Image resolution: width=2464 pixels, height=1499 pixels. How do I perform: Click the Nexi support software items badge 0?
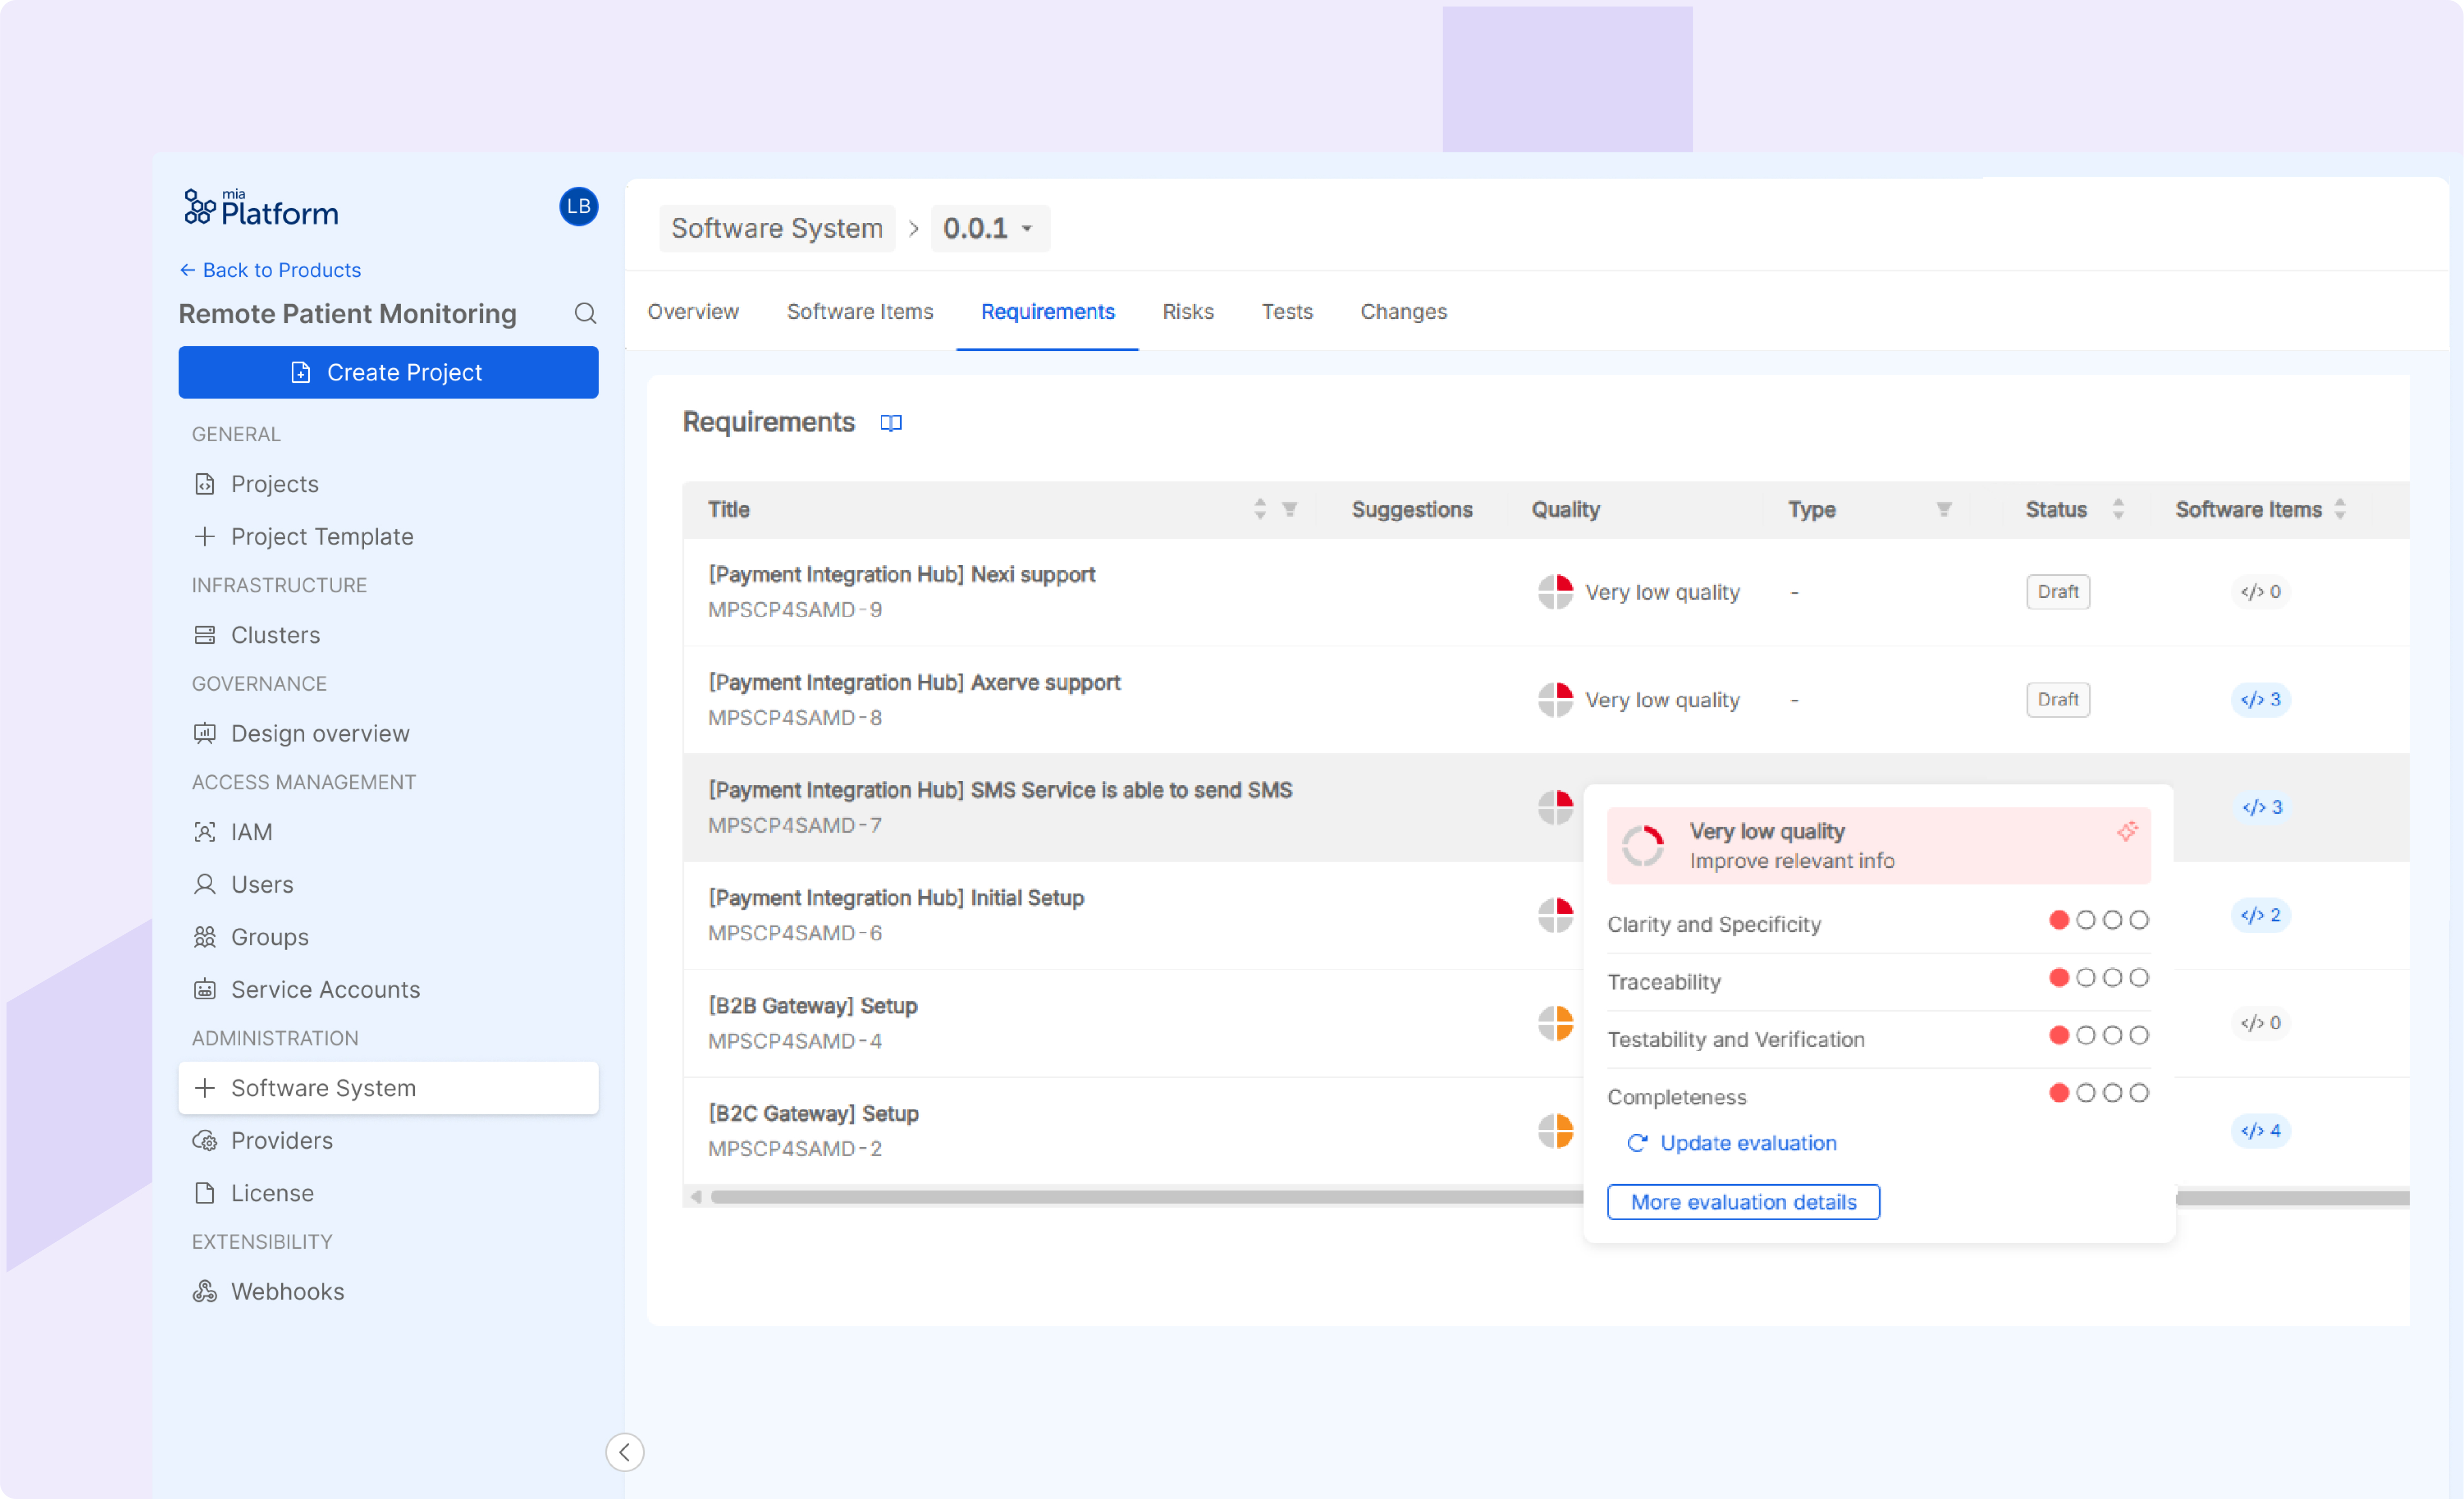[x=2261, y=592]
